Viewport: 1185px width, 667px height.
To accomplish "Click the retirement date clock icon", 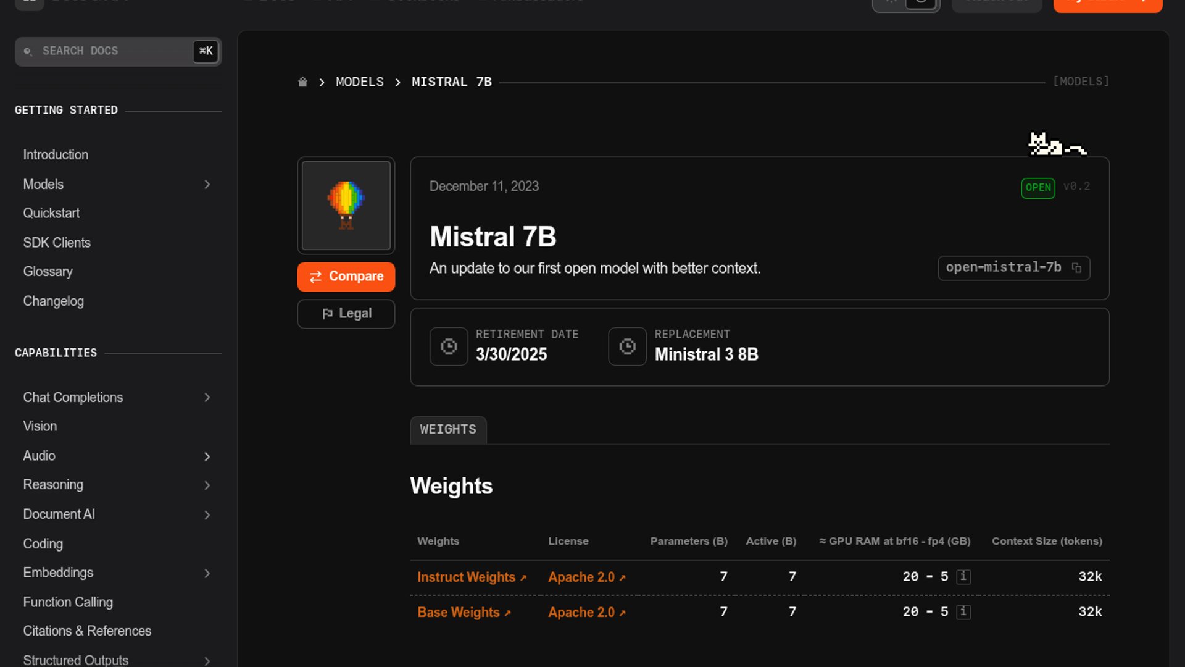I will pyautogui.click(x=449, y=346).
